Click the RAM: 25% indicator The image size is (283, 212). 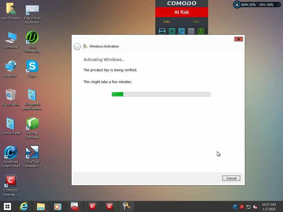coord(248,5)
